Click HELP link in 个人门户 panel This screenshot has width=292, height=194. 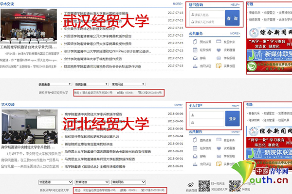point(236,106)
